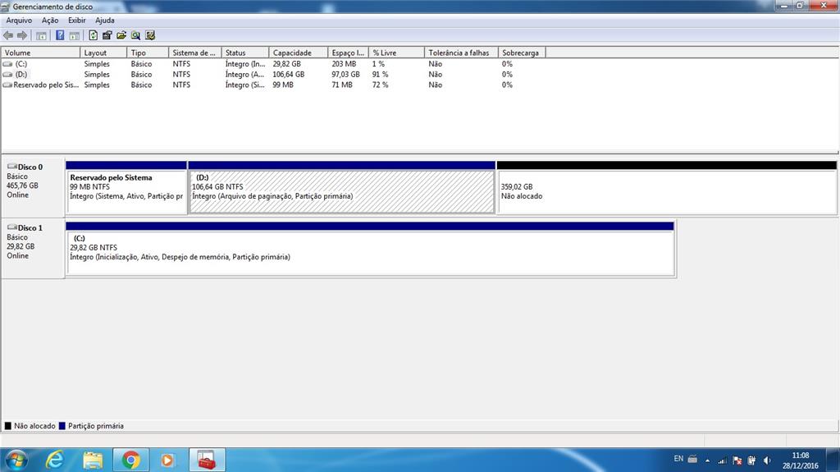Sort by the Sobrecarga column header
This screenshot has width=840, height=472.
522,53
